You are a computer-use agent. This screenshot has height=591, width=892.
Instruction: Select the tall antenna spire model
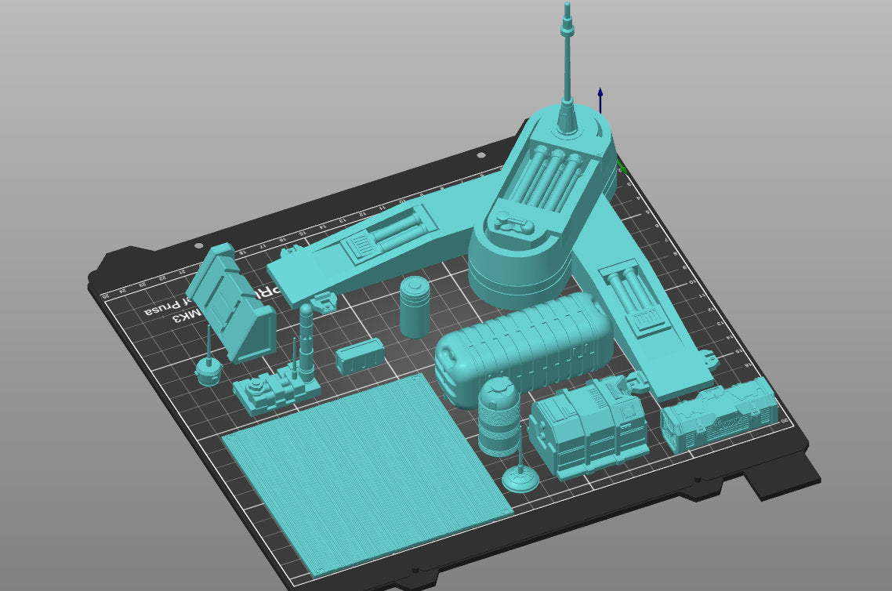(x=567, y=63)
